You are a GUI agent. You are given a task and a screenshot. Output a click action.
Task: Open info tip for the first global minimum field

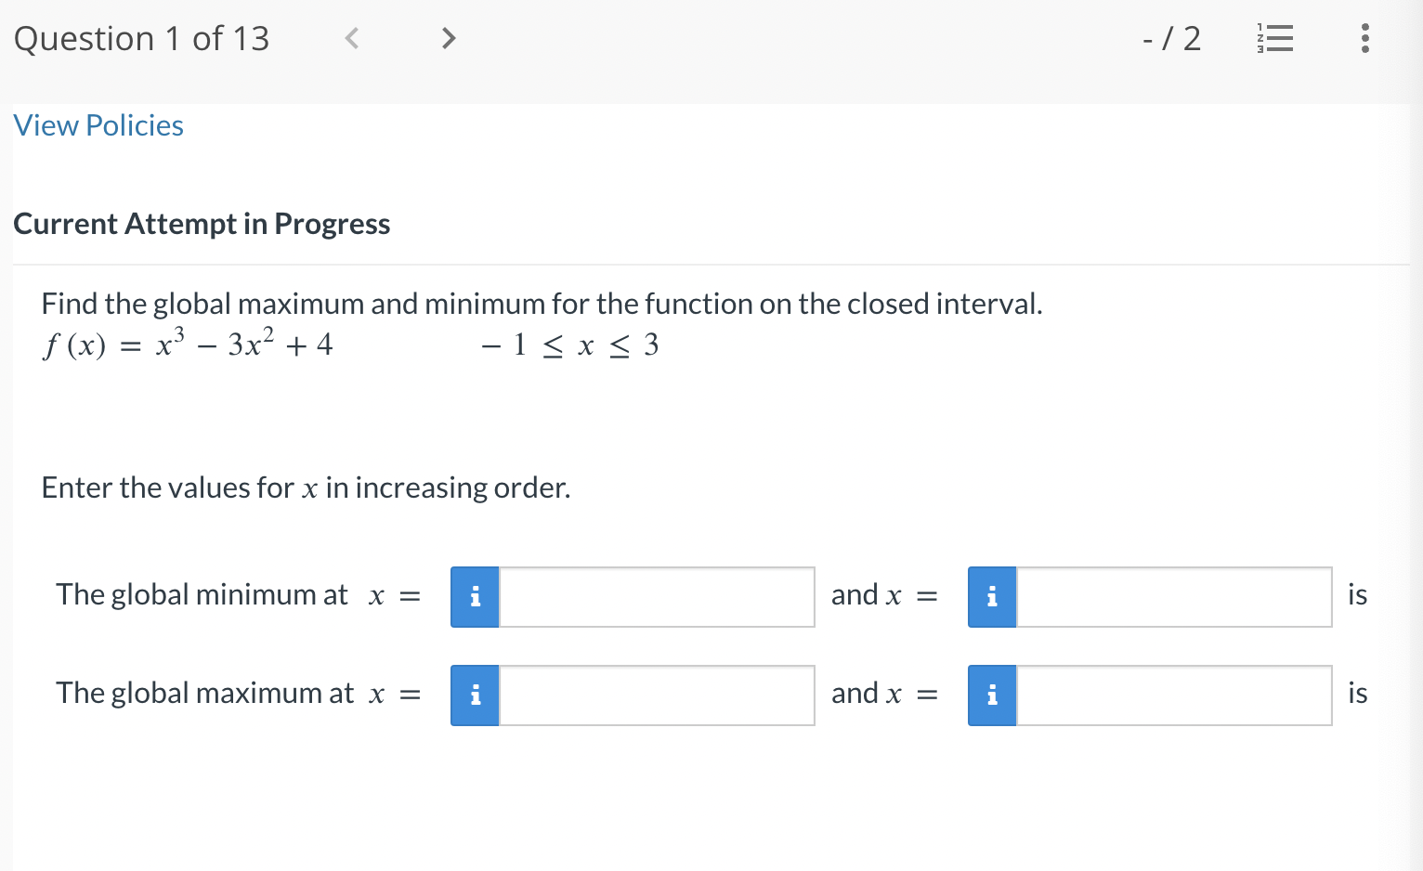[475, 597]
